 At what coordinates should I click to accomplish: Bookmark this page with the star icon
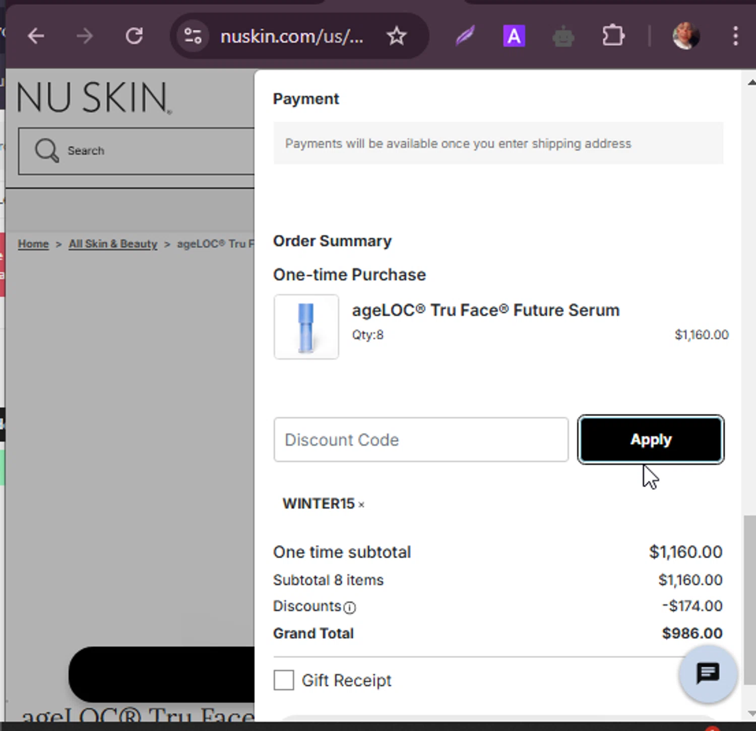pyautogui.click(x=397, y=36)
